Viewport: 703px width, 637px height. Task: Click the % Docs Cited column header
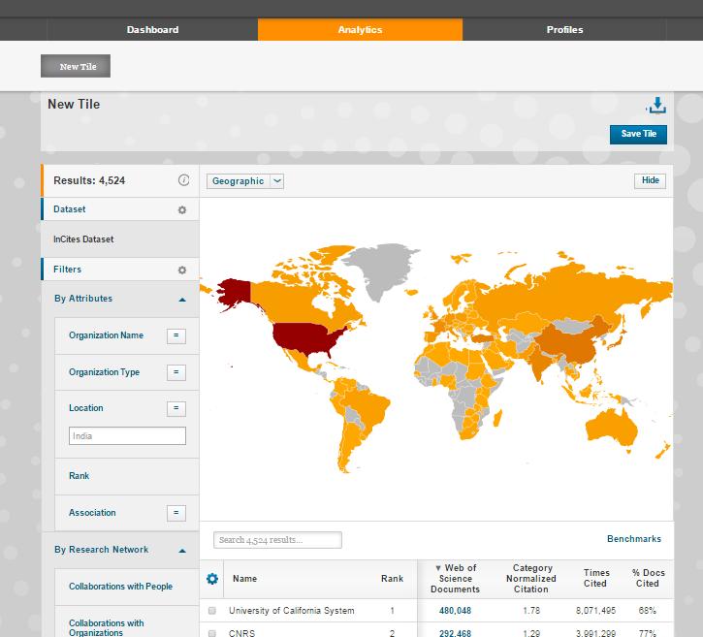click(649, 578)
